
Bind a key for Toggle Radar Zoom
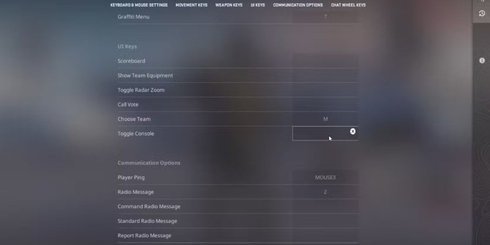pos(325,90)
